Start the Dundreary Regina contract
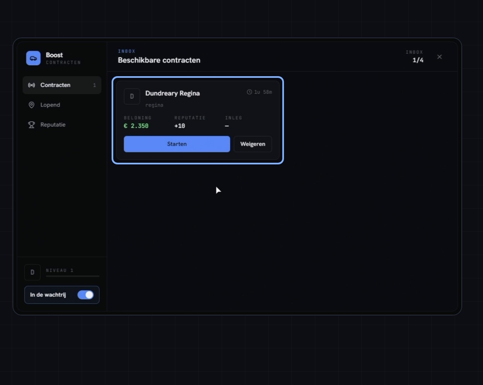This screenshot has width=483, height=385. point(177,144)
